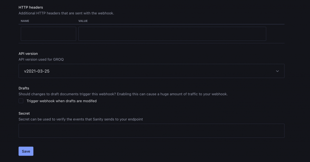Click the empty cell right of the Value field
Viewport: 310px width, 162px height.
pyautogui.click(x=275, y=34)
